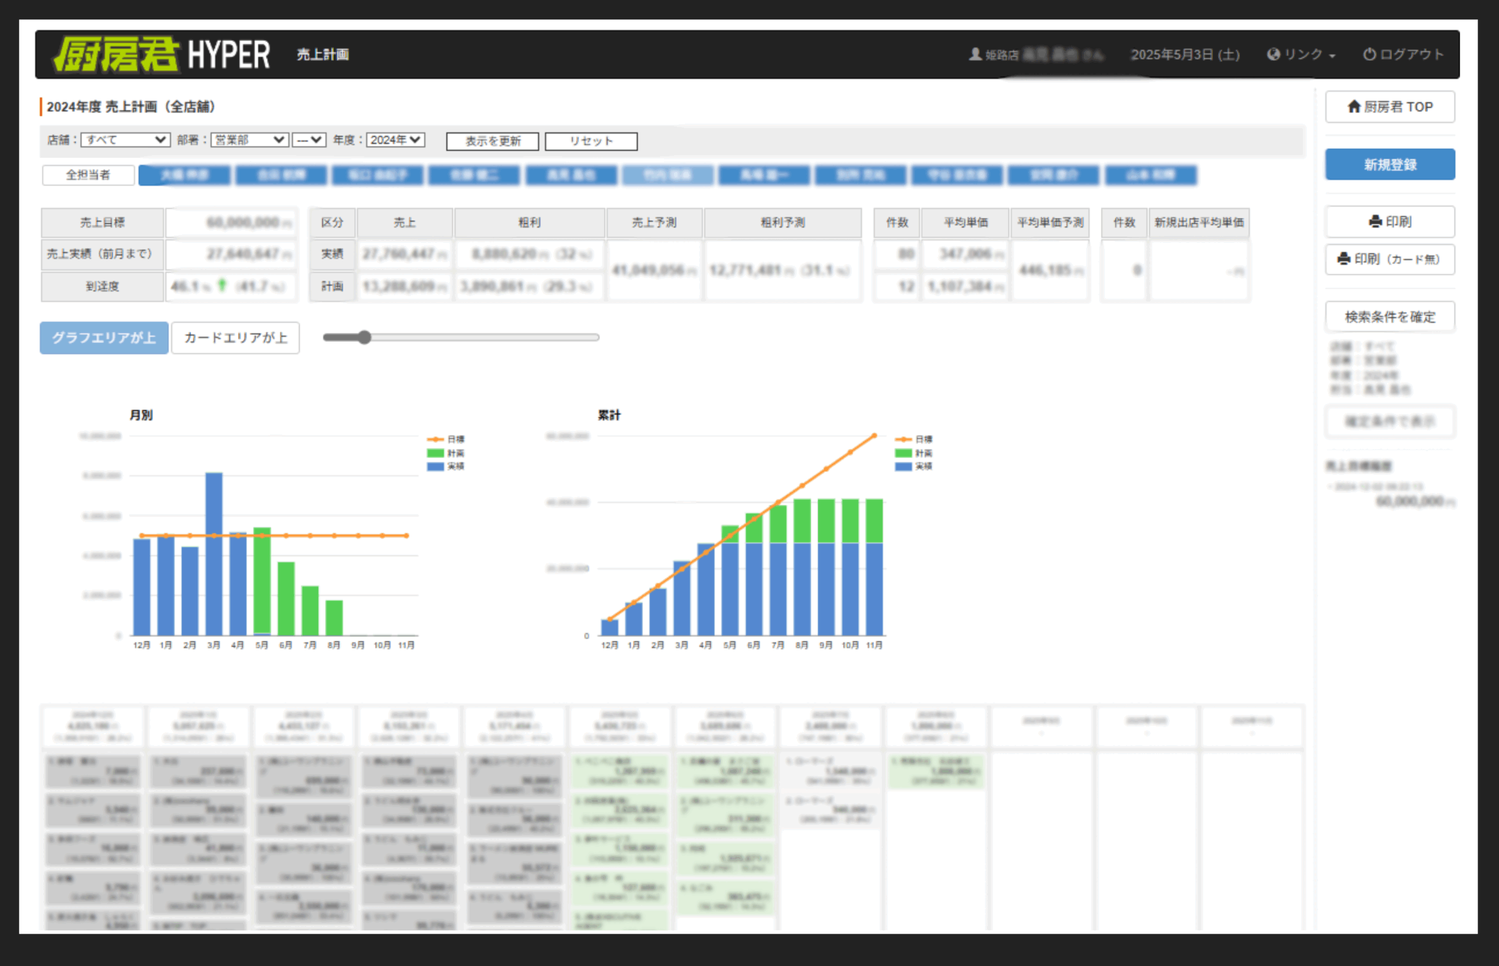This screenshot has height=966, width=1499.
Task: Open the リンク menu in header
Action: point(1302,54)
